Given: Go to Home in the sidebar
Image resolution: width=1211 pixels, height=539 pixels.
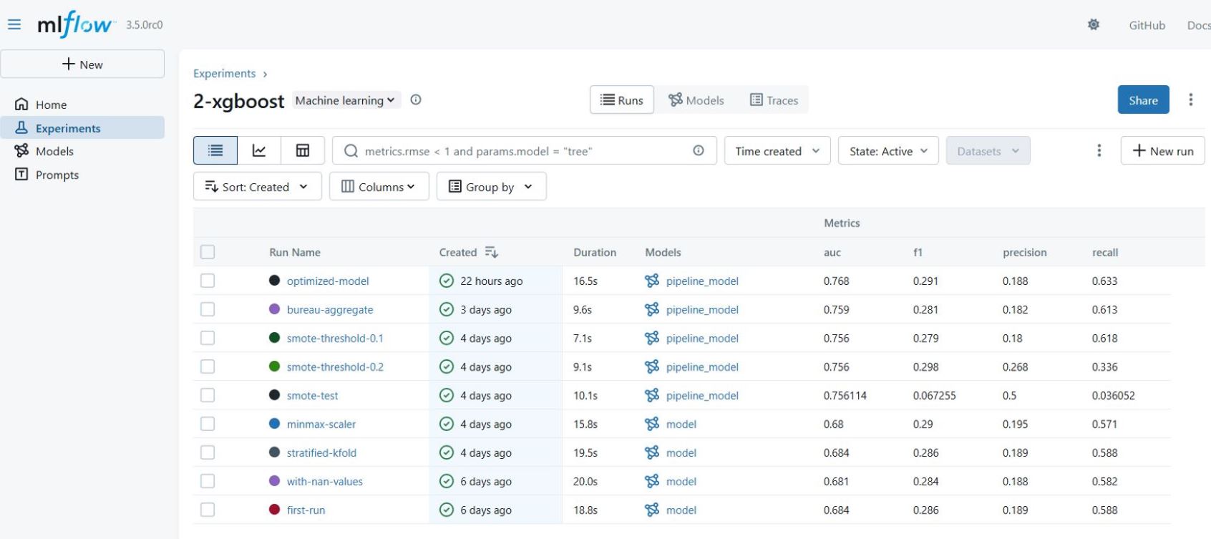Looking at the screenshot, I should click(82, 105).
